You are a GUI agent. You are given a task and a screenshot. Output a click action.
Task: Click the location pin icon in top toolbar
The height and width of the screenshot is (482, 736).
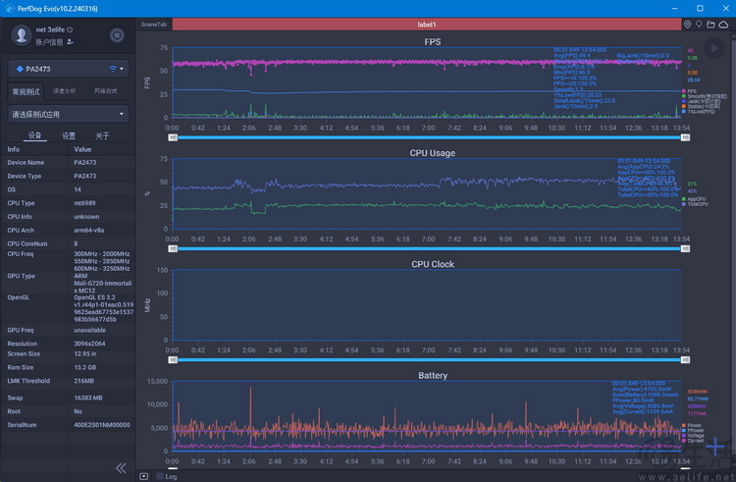[x=687, y=25]
